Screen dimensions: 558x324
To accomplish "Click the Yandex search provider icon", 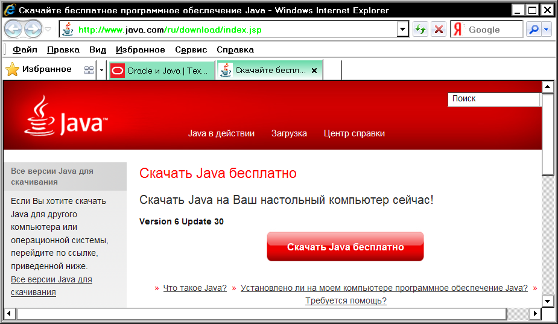I will pos(458,30).
